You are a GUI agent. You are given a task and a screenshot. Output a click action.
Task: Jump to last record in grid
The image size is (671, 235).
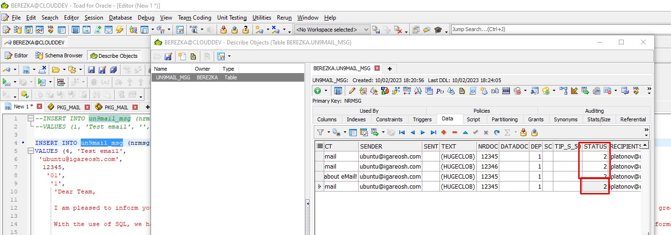(433, 132)
